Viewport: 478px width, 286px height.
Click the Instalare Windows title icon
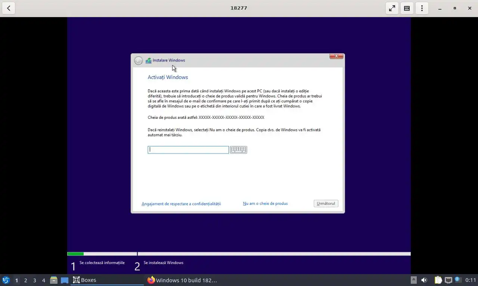click(x=149, y=60)
